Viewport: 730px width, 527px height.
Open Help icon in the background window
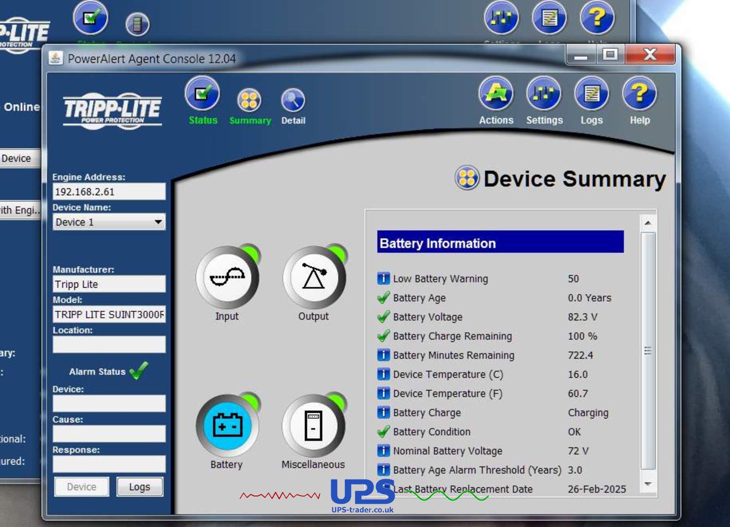coord(597,18)
